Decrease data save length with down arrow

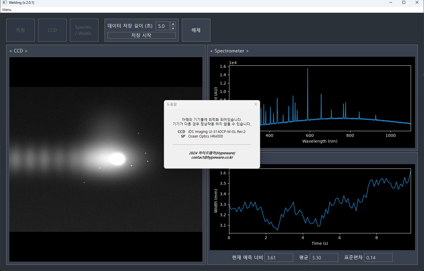point(173,28)
